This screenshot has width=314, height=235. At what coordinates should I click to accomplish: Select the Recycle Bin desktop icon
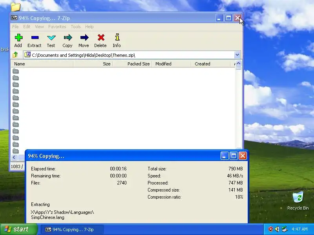[x=298, y=201]
